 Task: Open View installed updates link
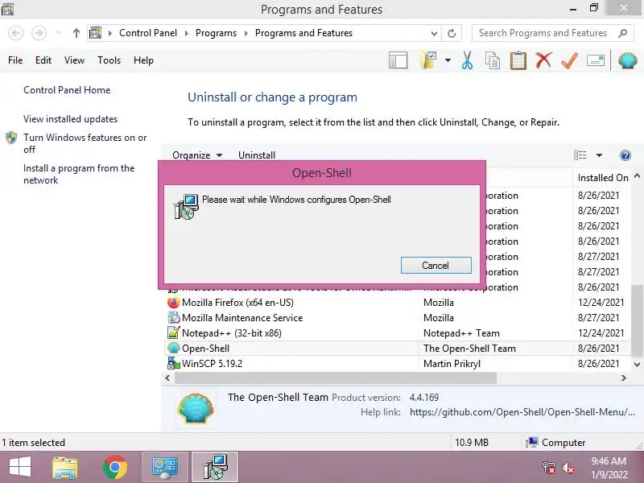[70, 119]
